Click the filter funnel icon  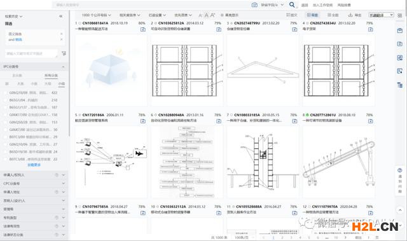[x=64, y=53]
